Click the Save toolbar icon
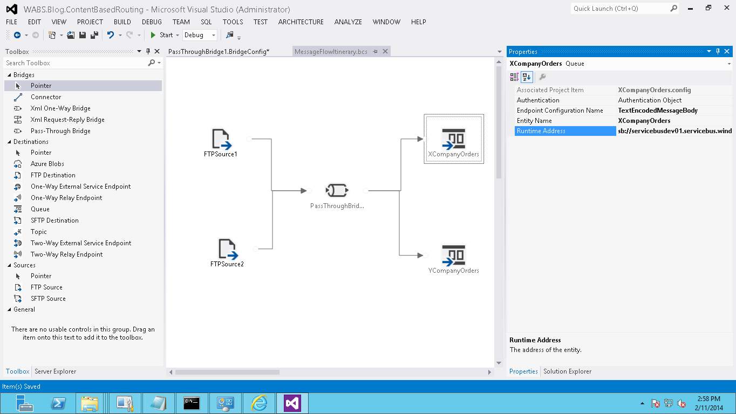 [x=83, y=35]
